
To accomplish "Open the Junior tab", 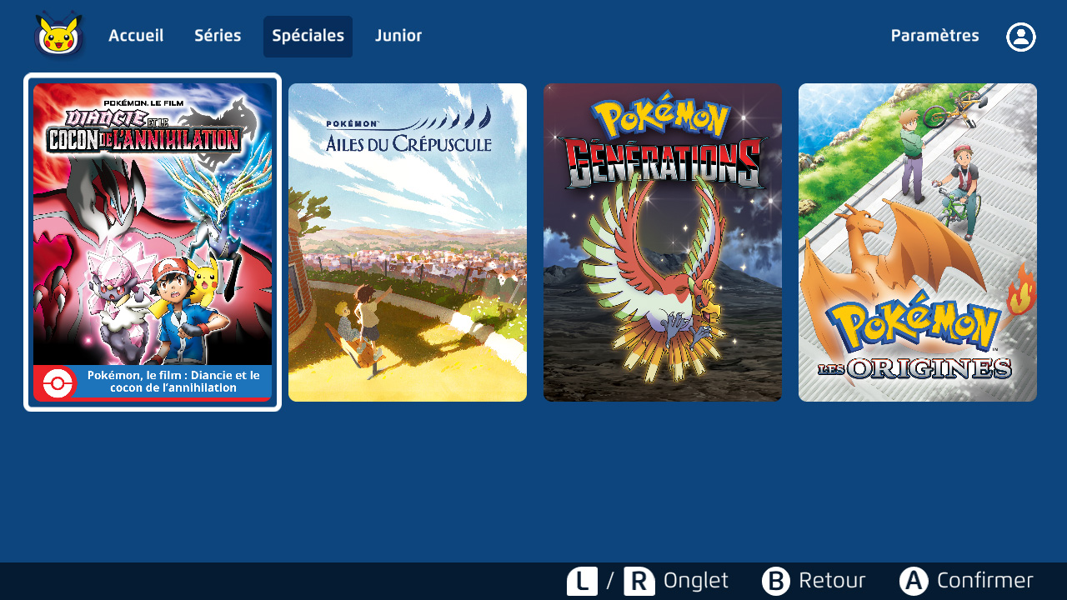I will tap(398, 36).
